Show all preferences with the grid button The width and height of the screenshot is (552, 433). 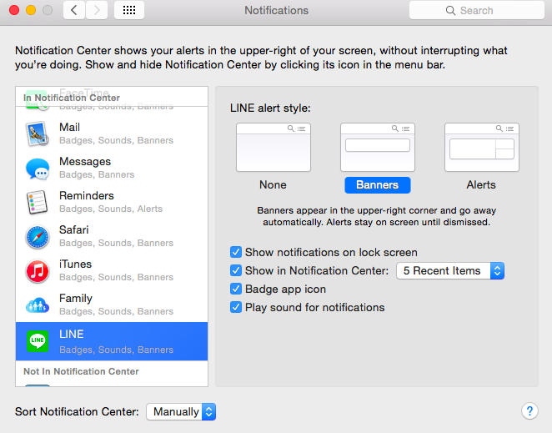coord(129,10)
